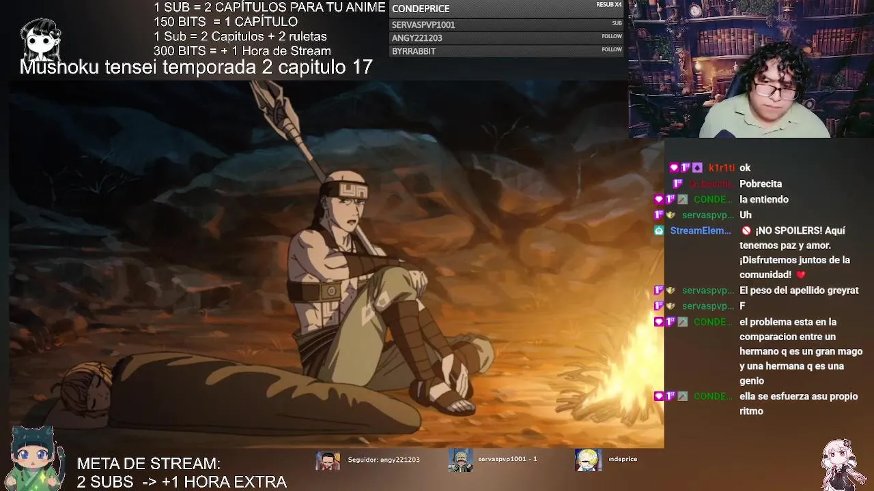
Task: Open the la_bocchi username in chat
Action: (x=711, y=184)
